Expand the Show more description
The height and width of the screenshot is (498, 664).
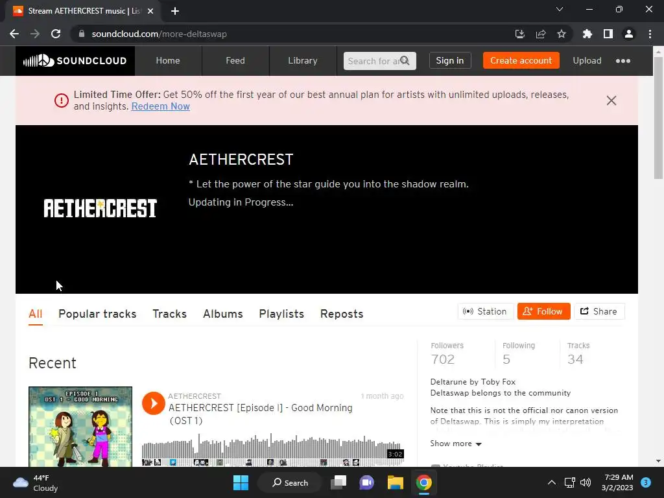[456, 444]
